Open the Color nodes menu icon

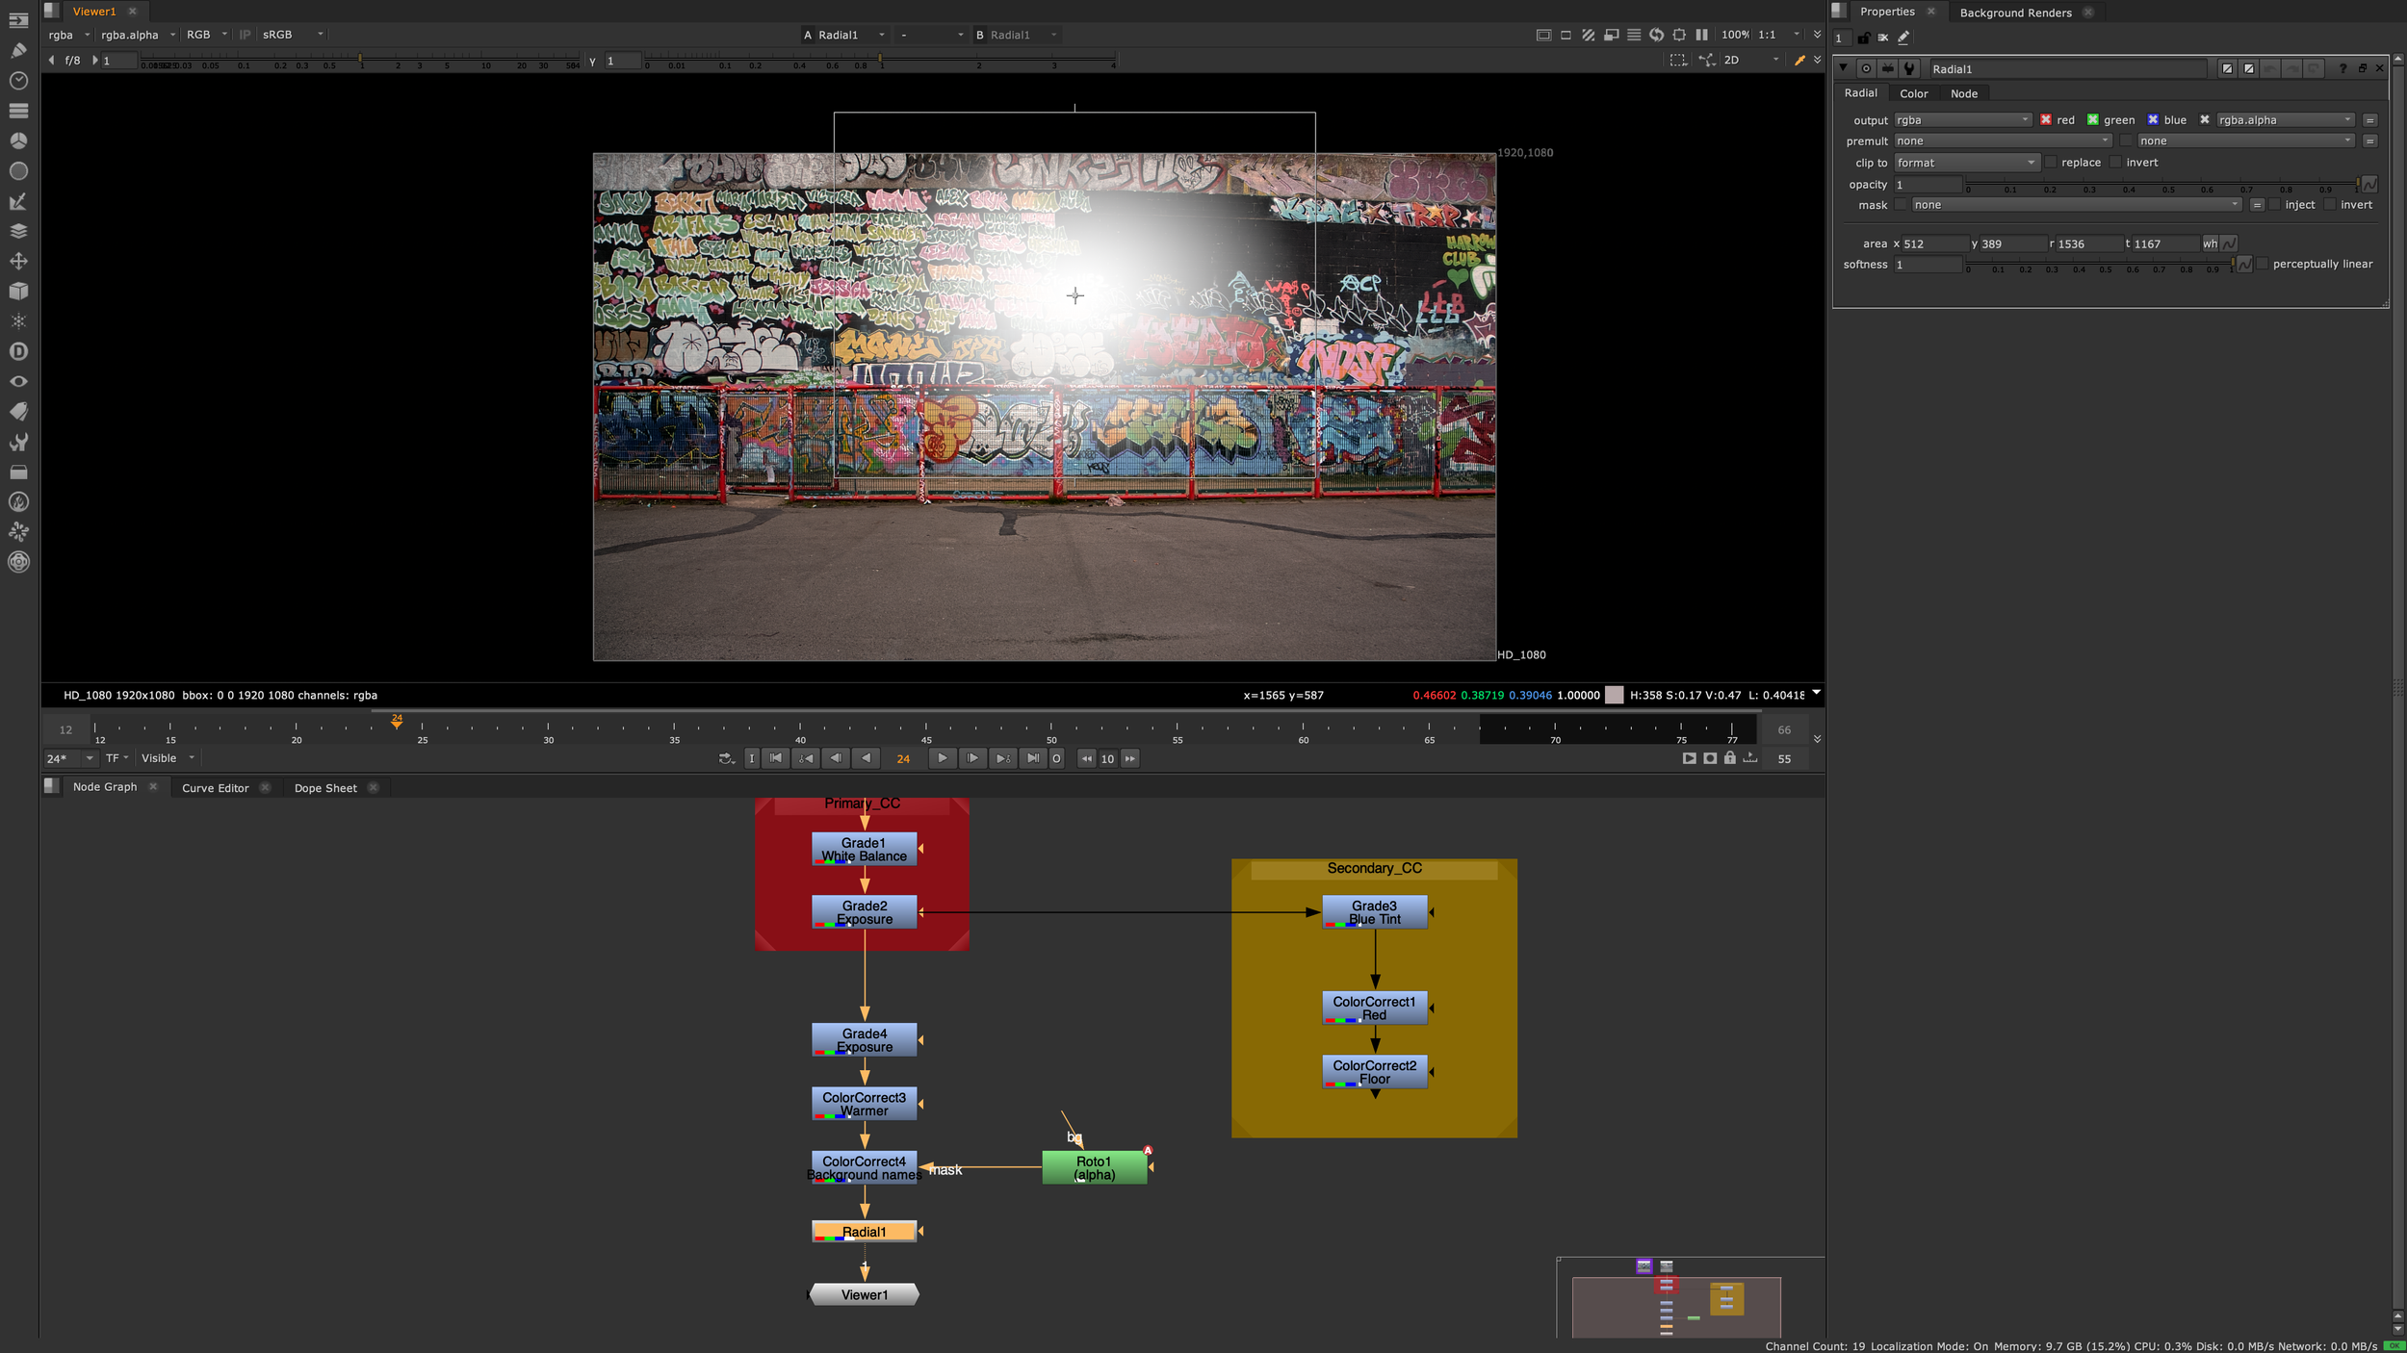18,140
